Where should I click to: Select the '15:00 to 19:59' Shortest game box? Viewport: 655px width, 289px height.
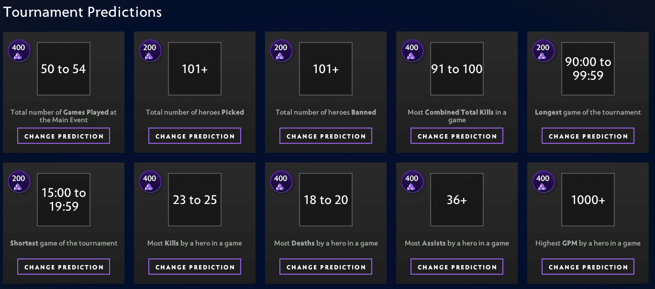(63, 200)
